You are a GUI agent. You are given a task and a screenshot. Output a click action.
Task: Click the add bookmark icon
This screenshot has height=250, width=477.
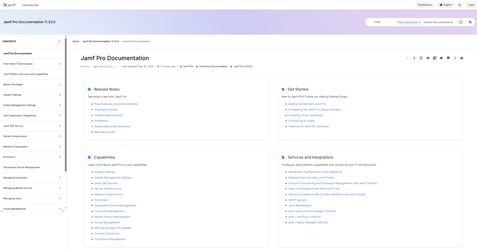421,58
